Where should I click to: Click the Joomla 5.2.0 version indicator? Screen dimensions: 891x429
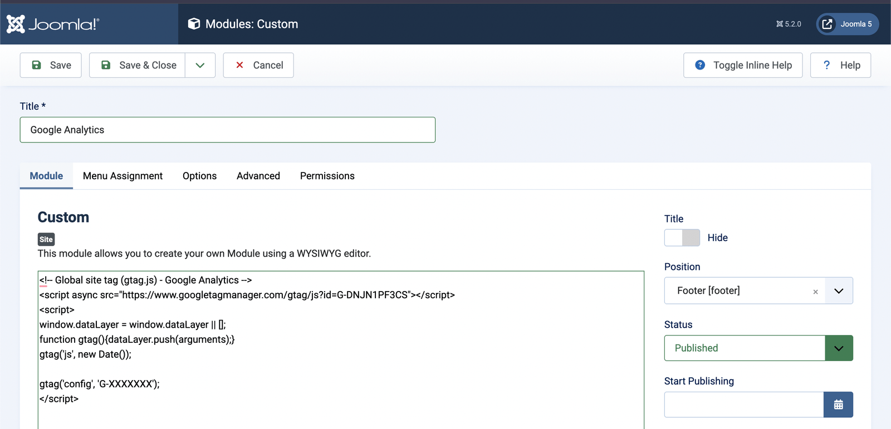click(789, 24)
